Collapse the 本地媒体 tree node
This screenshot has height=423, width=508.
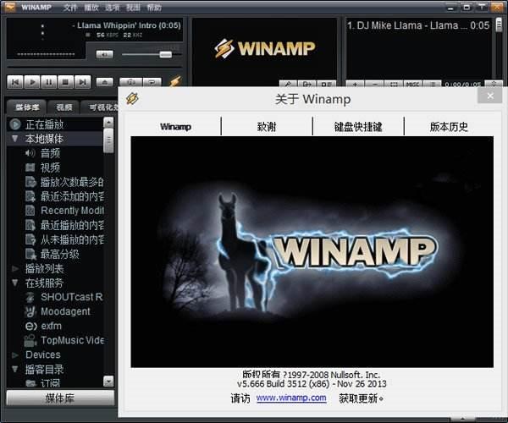(14, 139)
